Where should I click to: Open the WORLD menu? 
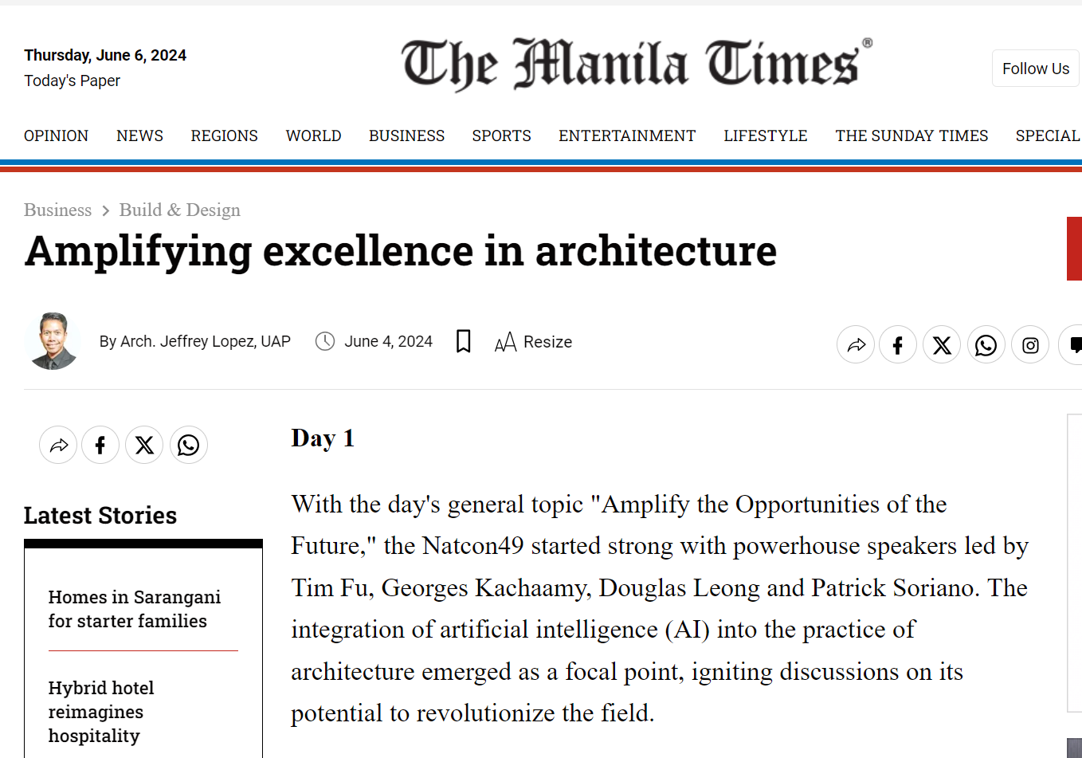coord(313,135)
